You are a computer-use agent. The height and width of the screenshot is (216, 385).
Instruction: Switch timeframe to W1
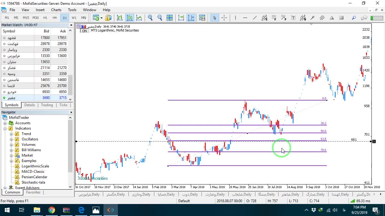click(74, 18)
